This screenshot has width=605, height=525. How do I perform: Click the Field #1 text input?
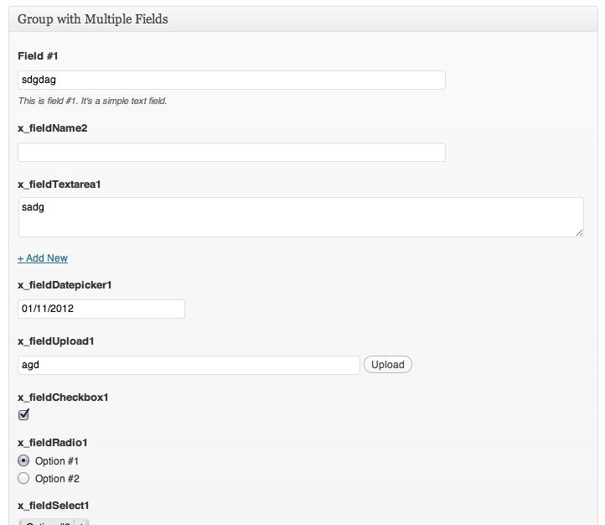pyautogui.click(x=230, y=80)
